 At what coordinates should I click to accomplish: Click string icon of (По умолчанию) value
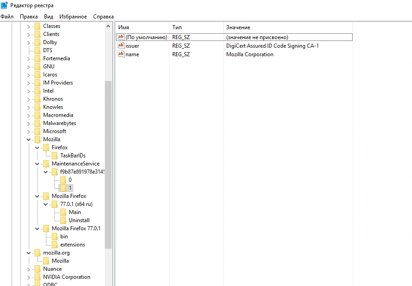point(121,37)
